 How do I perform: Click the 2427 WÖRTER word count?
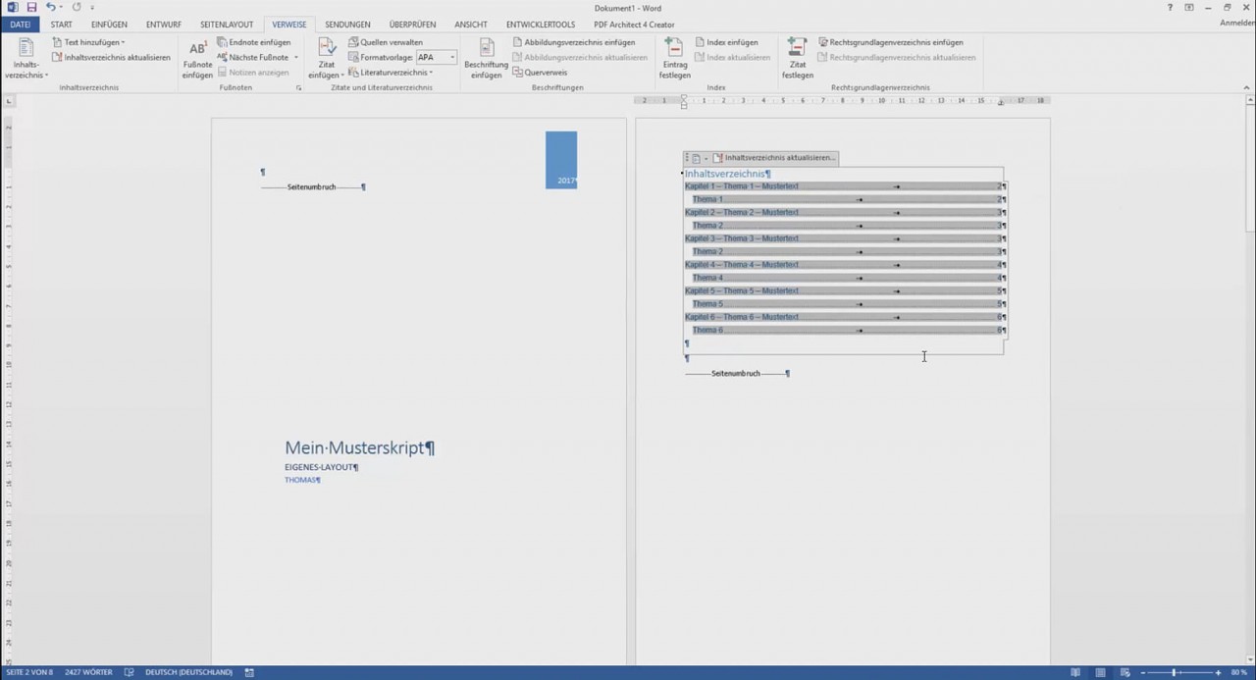88,672
